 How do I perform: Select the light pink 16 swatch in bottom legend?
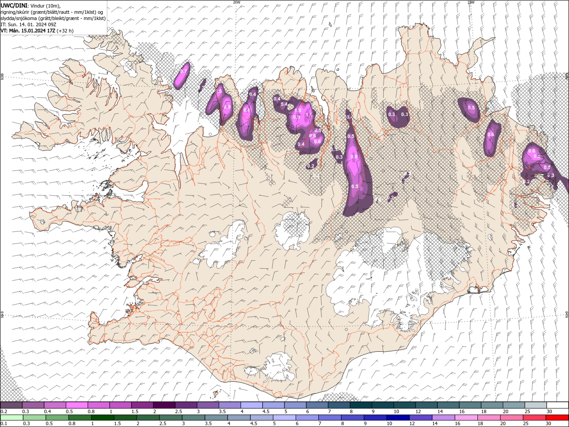tap(467, 418)
